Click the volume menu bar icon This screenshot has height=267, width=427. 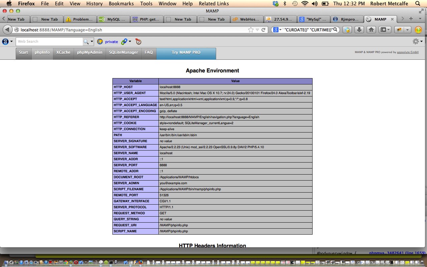[x=315, y=4]
